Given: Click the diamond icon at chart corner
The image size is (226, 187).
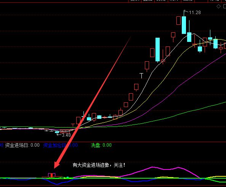Looking at the screenshot, I should (218, 6).
